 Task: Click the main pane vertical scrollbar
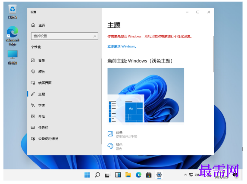213,54
